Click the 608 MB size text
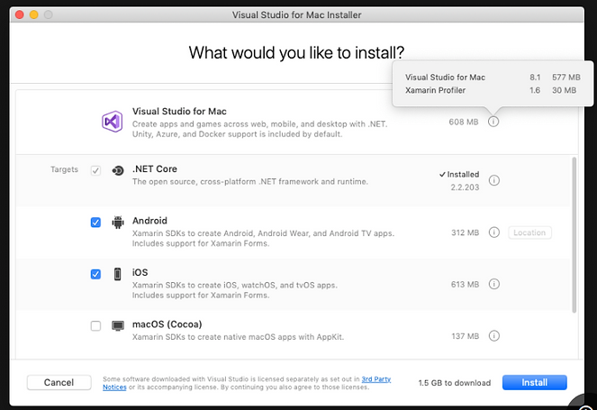 click(x=464, y=122)
